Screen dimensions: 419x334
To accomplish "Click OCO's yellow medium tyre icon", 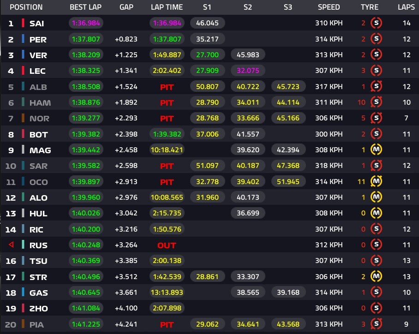I will [x=376, y=182].
